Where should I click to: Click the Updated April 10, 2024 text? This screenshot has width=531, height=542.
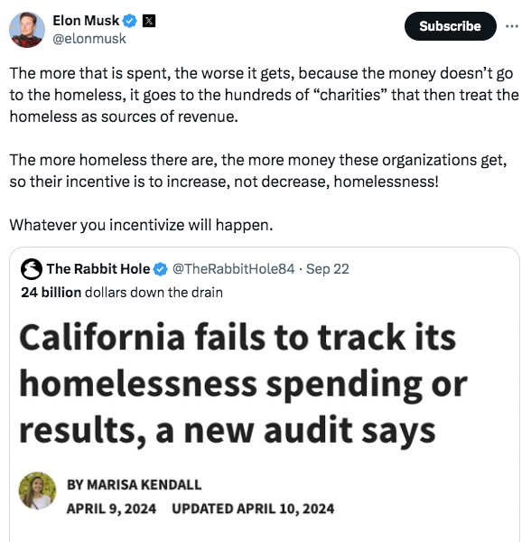pyautogui.click(x=253, y=509)
